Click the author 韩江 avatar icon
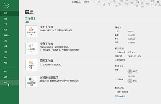161x104 pixels. point(130,71)
